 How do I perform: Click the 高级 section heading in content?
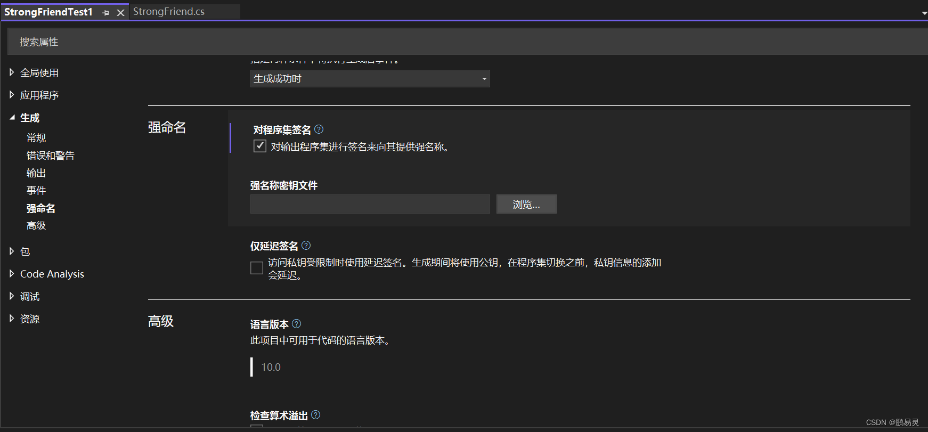point(161,321)
